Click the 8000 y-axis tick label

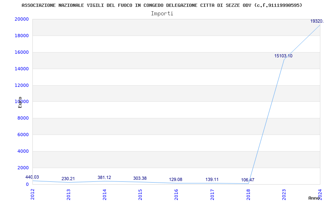point(23,118)
